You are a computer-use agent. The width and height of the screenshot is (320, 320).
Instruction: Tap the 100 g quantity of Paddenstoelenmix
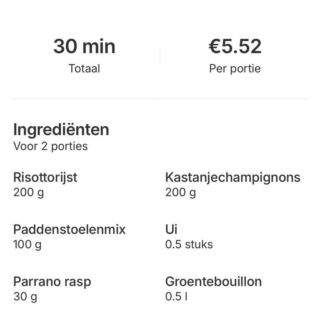(x=27, y=244)
